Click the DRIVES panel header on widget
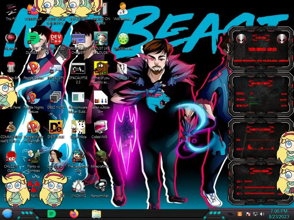The width and height of the screenshot is (294, 220). click(x=261, y=171)
